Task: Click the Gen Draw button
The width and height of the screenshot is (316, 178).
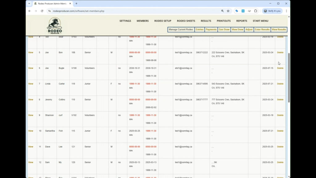Action: 224,30
